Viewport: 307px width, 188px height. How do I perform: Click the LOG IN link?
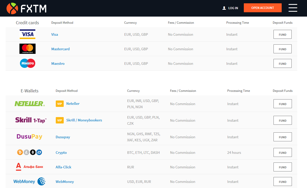coord(233,8)
